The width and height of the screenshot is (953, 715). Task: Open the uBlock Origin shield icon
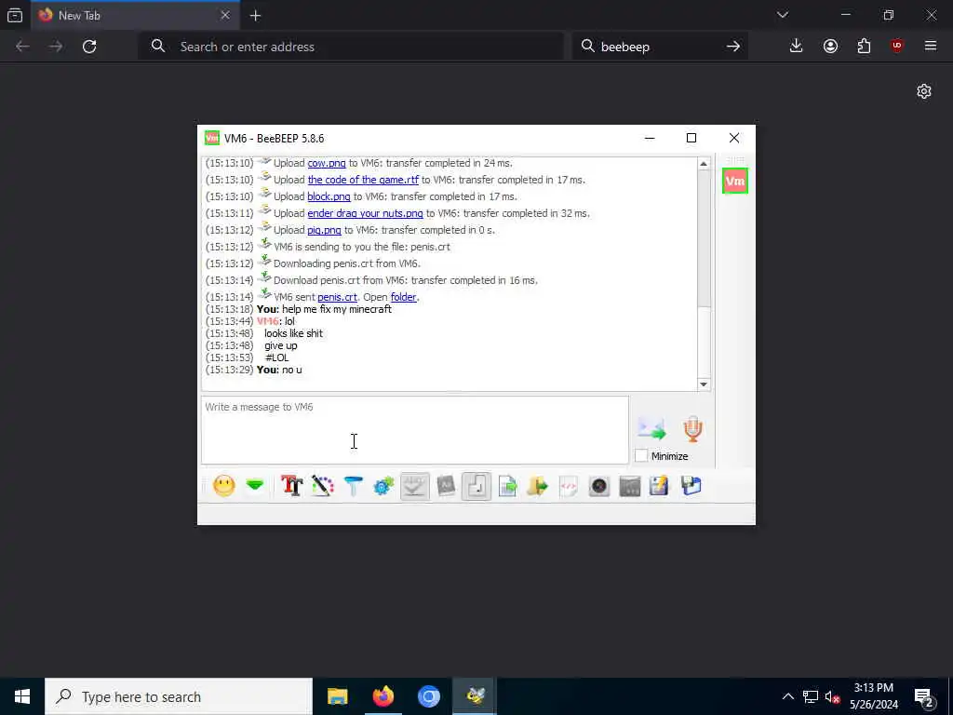coord(897,47)
